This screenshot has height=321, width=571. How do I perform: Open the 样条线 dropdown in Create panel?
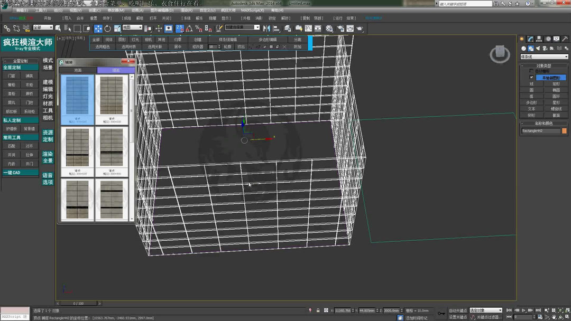click(545, 56)
